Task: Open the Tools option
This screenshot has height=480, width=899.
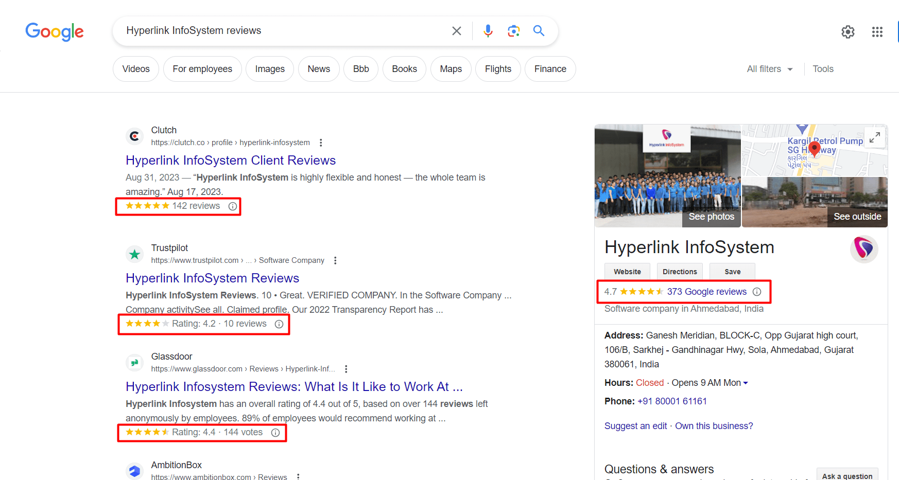Action: [x=823, y=69]
